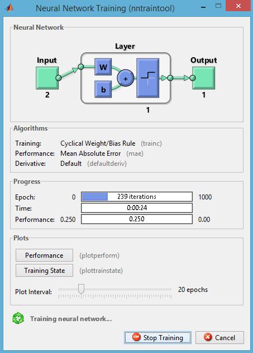Click the "(trainc)" function name text
The width and height of the screenshot is (253, 353).
tap(151, 143)
